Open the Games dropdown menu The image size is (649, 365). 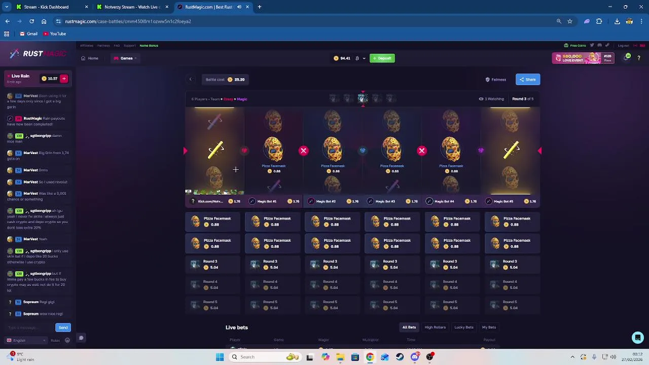coord(126,58)
